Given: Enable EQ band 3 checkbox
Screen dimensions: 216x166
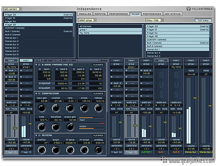Looking at the screenshot, I should (x=74, y=69).
